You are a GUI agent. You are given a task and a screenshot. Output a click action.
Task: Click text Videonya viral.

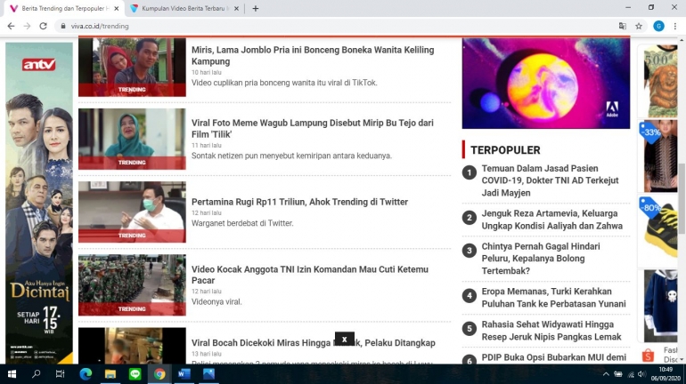point(216,301)
